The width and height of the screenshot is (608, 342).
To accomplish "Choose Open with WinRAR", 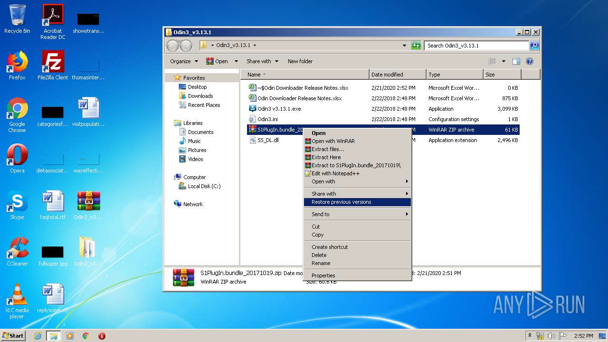I will click(x=357, y=141).
